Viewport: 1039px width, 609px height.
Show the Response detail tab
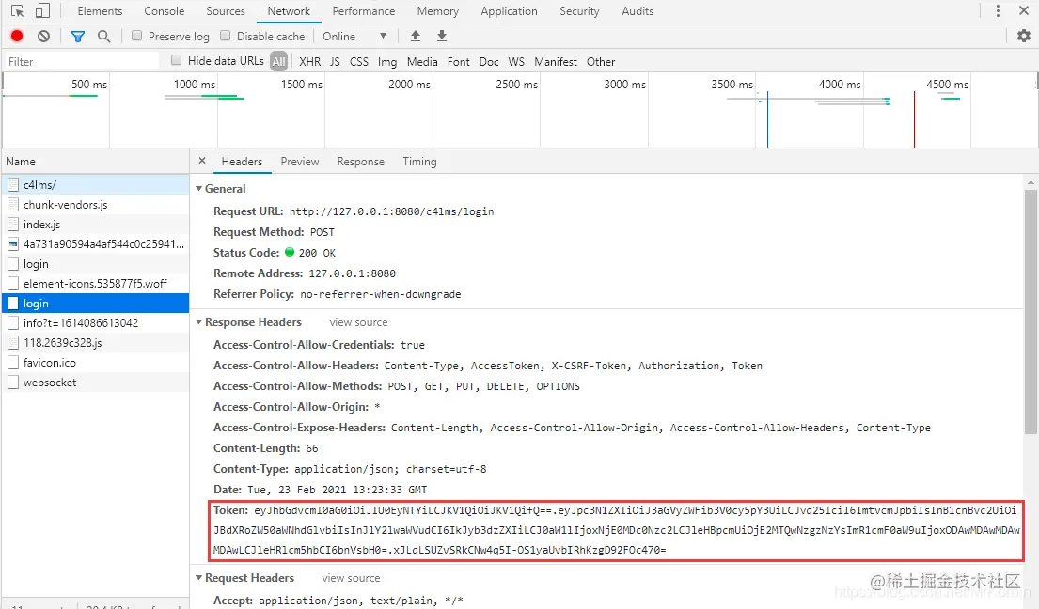pyautogui.click(x=360, y=162)
